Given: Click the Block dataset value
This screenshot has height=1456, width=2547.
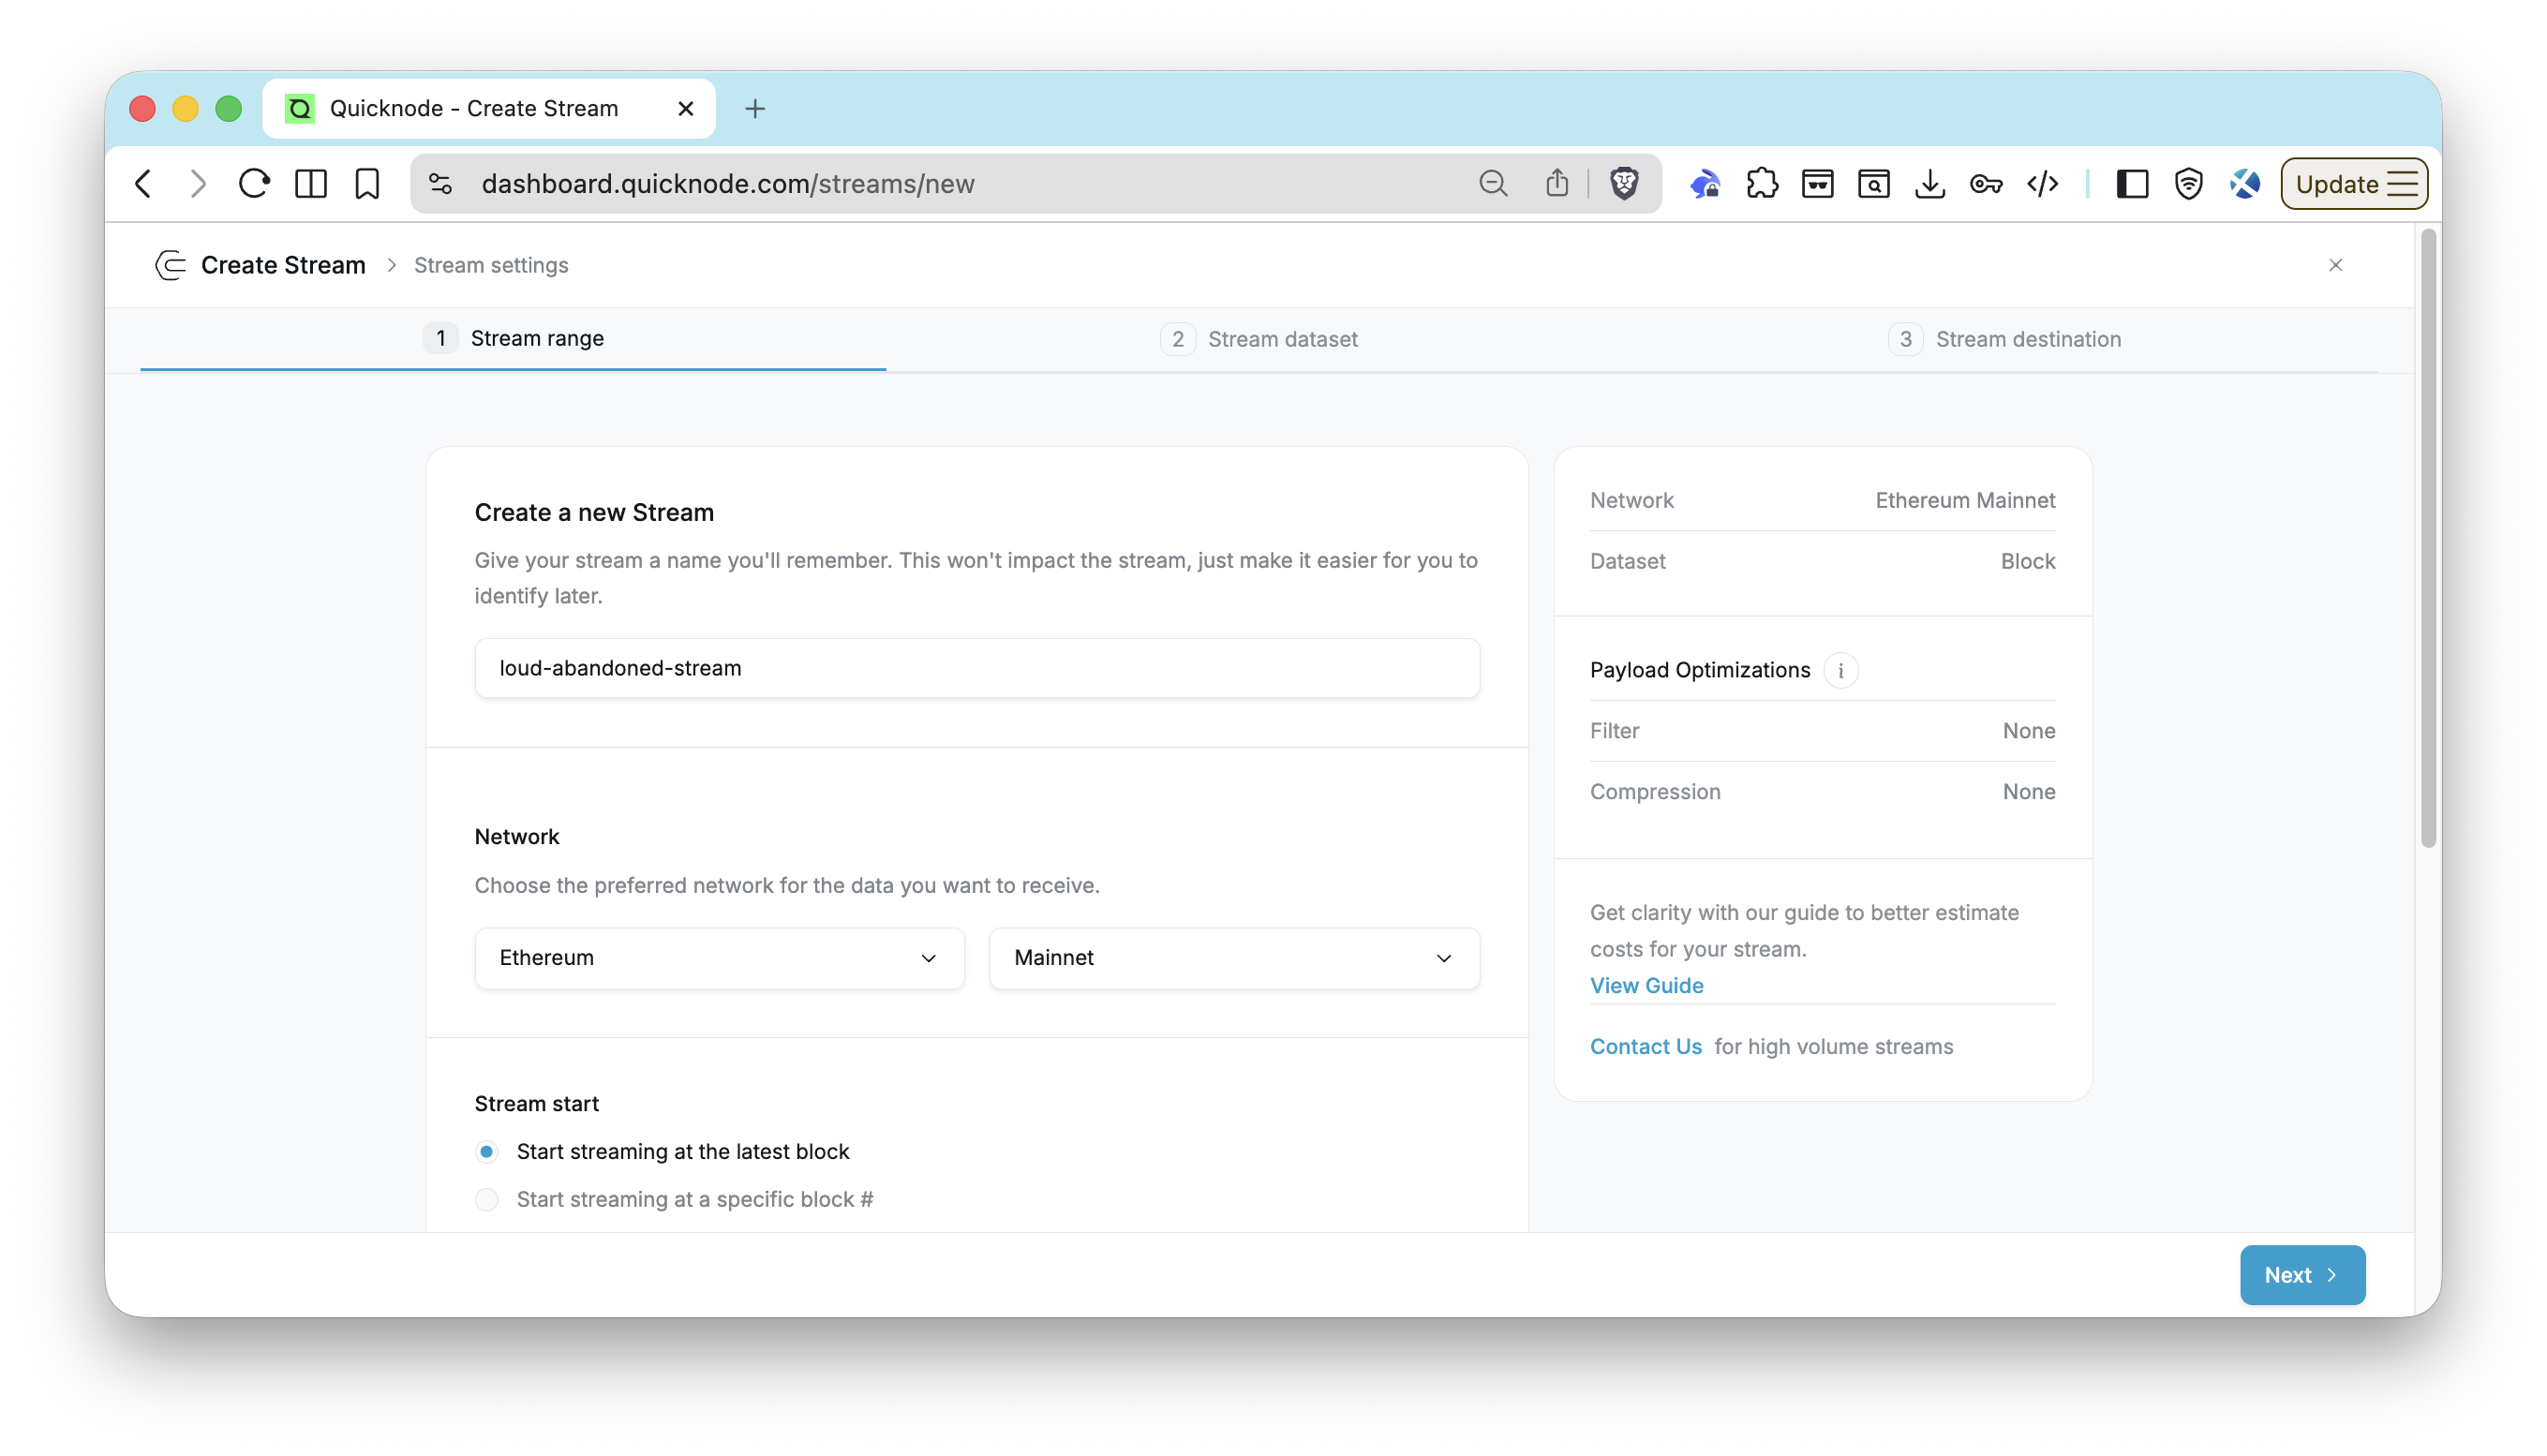Looking at the screenshot, I should click(x=2027, y=562).
